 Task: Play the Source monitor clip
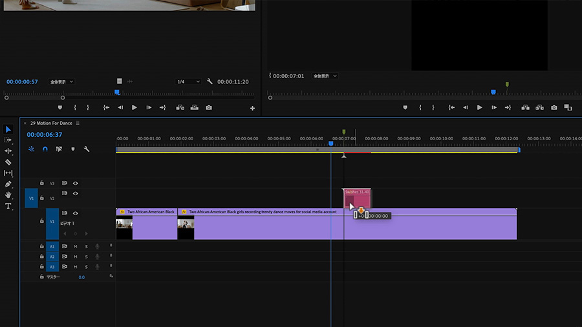pos(135,107)
